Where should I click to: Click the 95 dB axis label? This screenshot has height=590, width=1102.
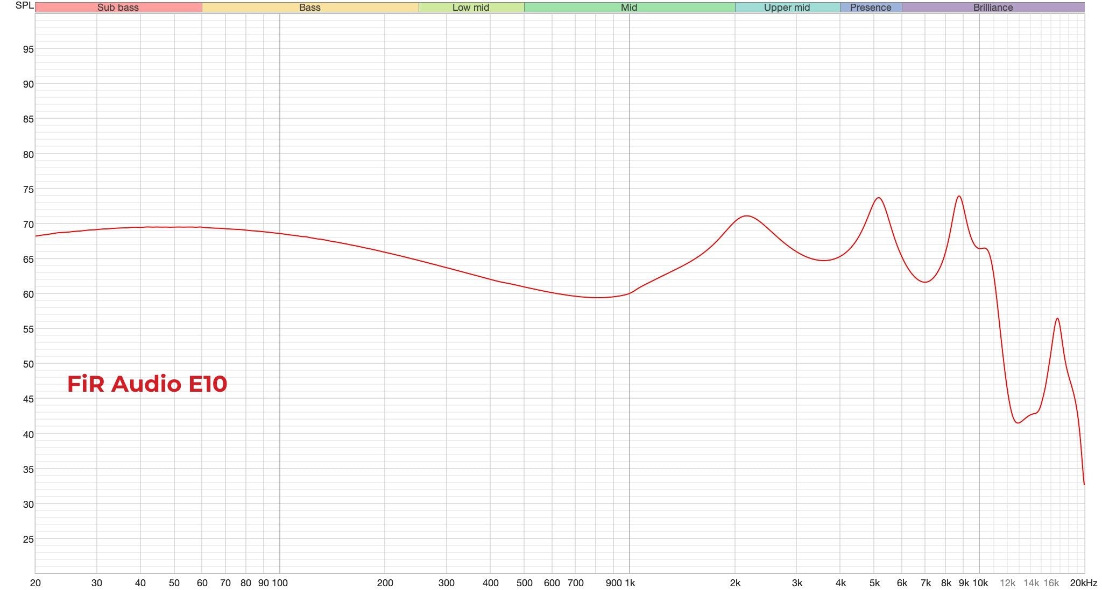pyautogui.click(x=28, y=49)
